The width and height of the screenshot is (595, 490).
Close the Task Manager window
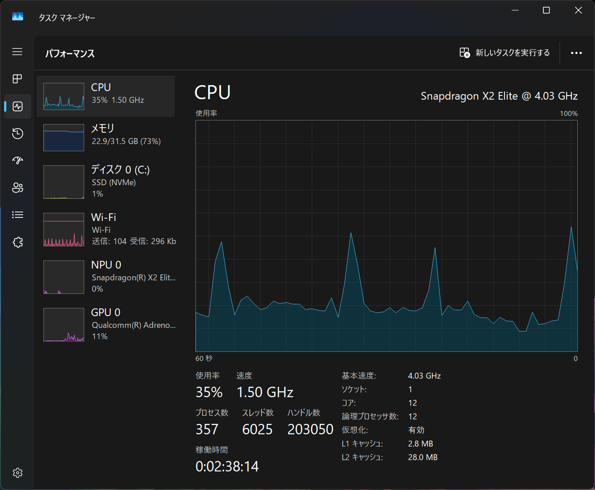pos(578,10)
